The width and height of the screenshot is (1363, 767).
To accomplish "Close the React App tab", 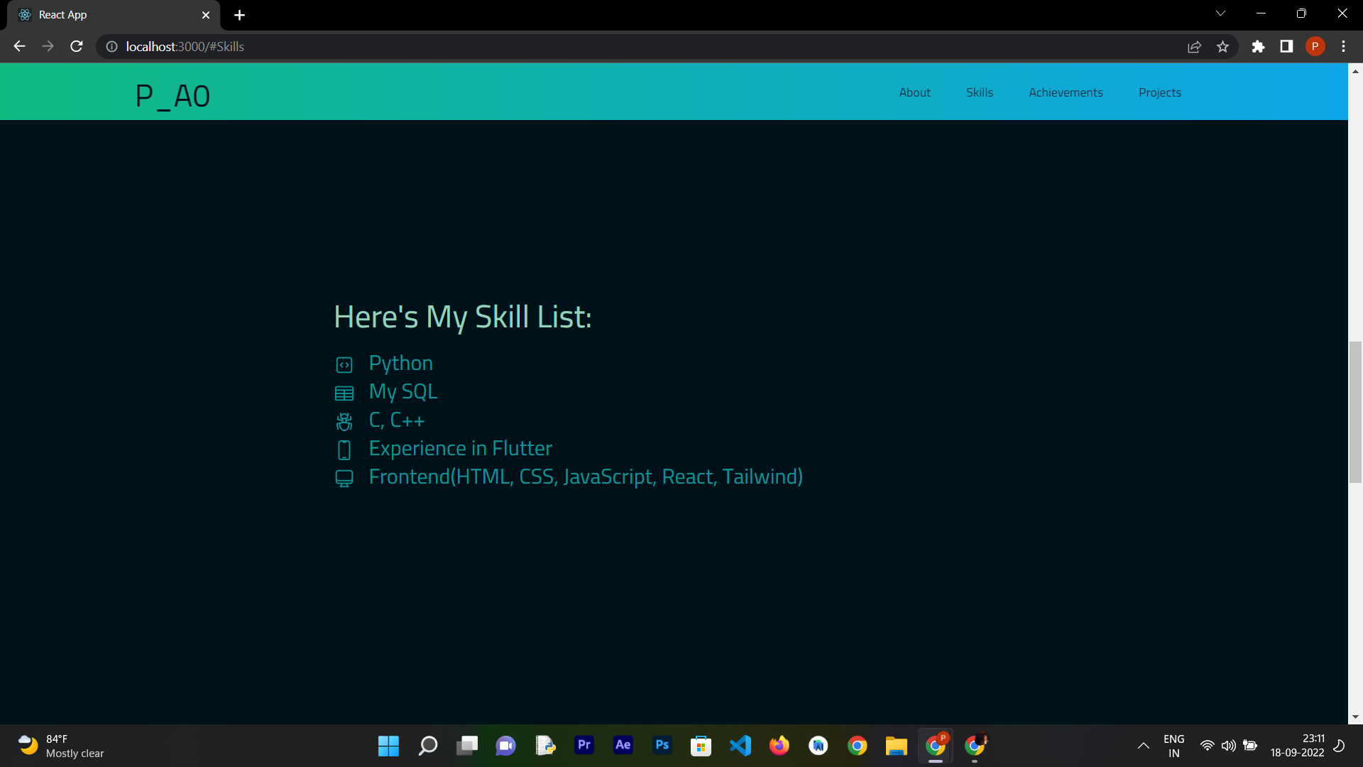I will [206, 15].
